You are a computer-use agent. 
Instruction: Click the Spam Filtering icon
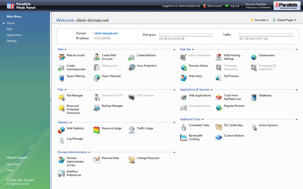[x=62, y=78]
